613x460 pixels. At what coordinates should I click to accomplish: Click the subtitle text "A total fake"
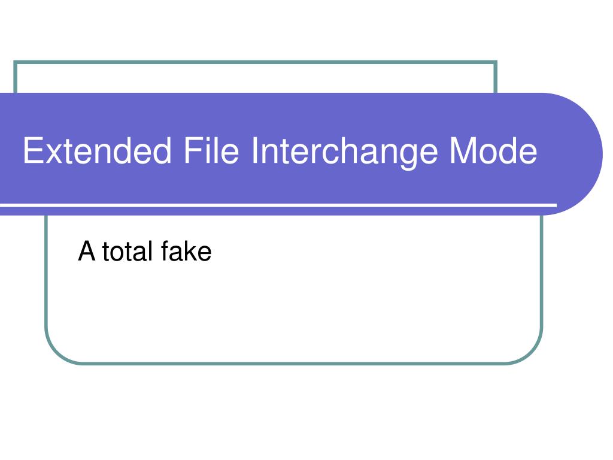point(145,251)
